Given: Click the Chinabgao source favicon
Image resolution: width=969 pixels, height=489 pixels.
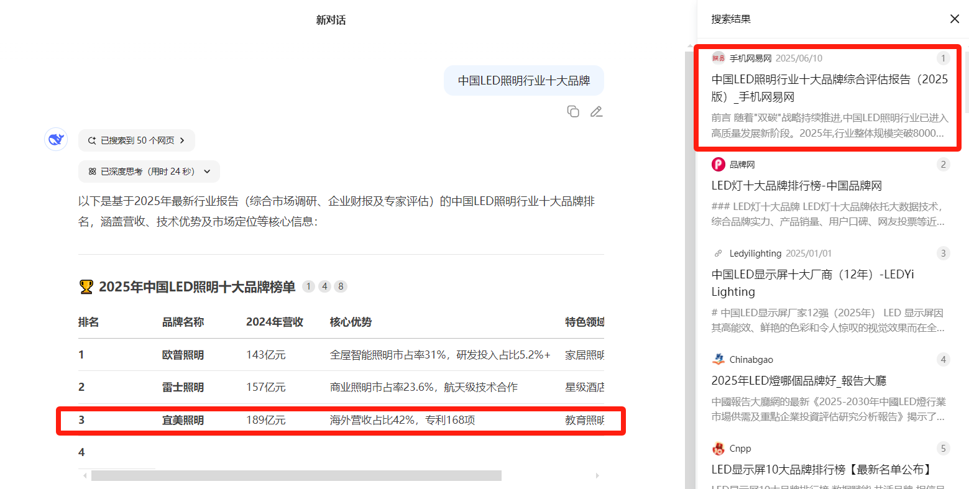Looking at the screenshot, I should tap(719, 359).
